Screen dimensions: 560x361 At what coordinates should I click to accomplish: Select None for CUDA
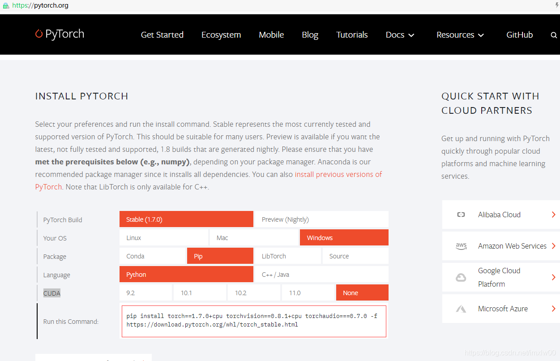(362, 293)
